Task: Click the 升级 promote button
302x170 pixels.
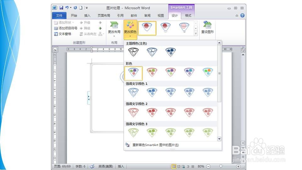Action: (85, 23)
